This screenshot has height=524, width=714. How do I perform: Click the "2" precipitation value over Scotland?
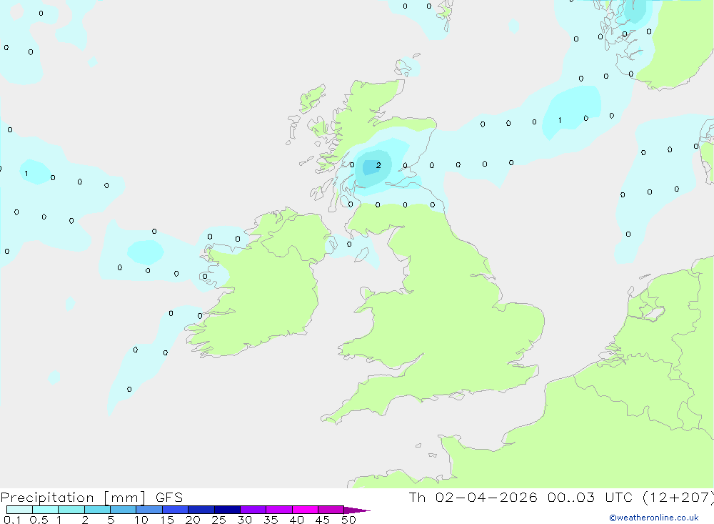click(x=378, y=165)
